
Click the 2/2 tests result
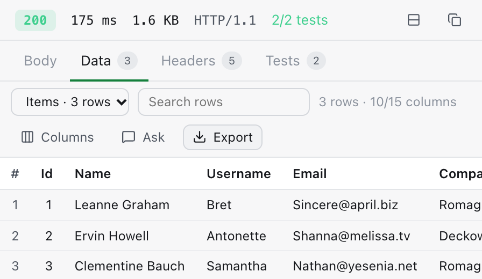pos(300,20)
